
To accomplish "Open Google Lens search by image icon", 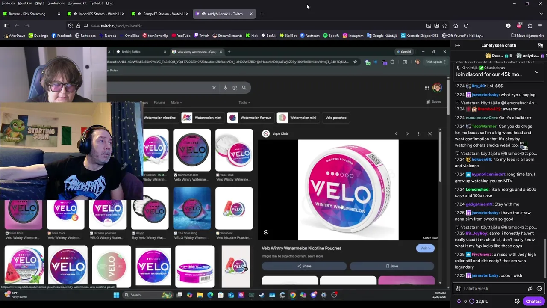I will pos(235,88).
